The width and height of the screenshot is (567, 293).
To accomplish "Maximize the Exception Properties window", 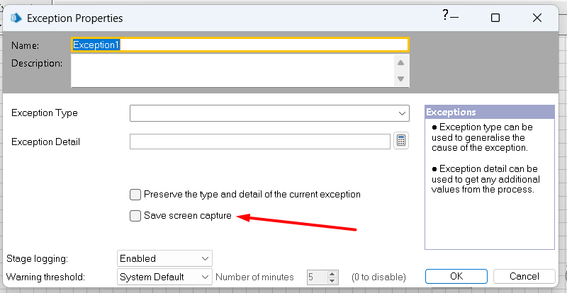I will tap(495, 17).
